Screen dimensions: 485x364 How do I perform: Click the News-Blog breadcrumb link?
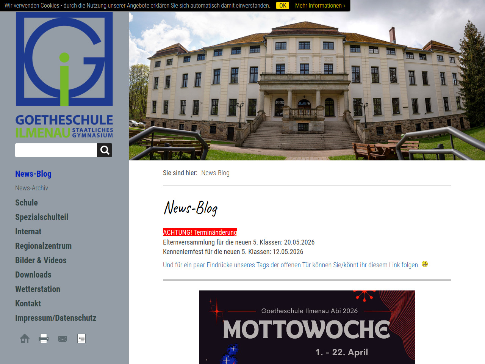(215, 173)
